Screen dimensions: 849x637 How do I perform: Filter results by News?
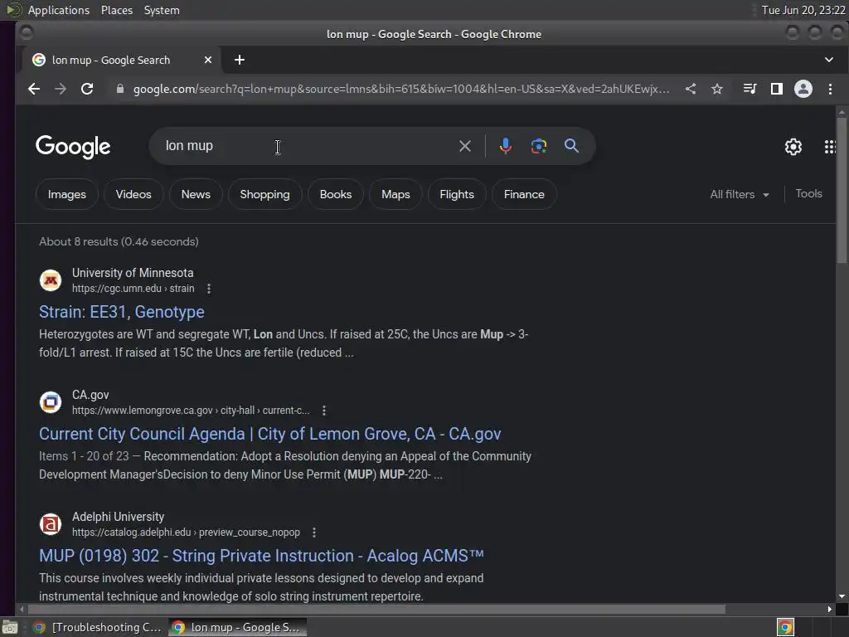click(x=196, y=194)
